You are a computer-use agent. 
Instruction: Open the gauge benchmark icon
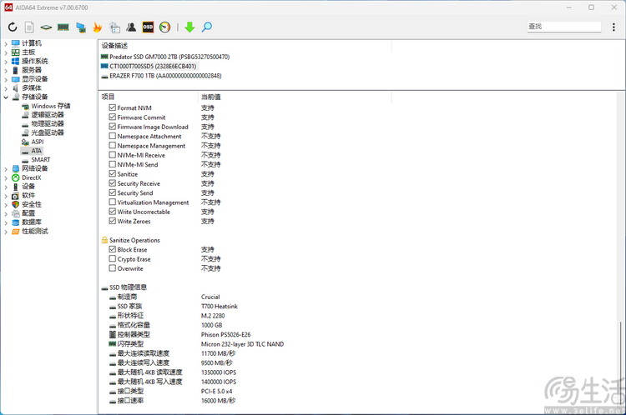[x=165, y=27]
